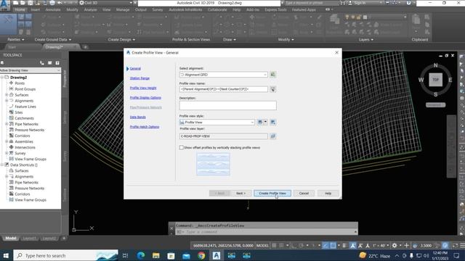465x261 pixels.
Task: Open the Manage ribbon tab
Action: click(x=123, y=9)
